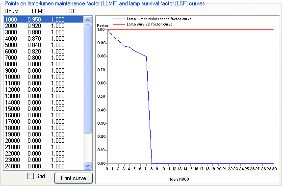This screenshot has width=282, height=186.
Task: Choose the 20000 hours row
Action: (44, 141)
